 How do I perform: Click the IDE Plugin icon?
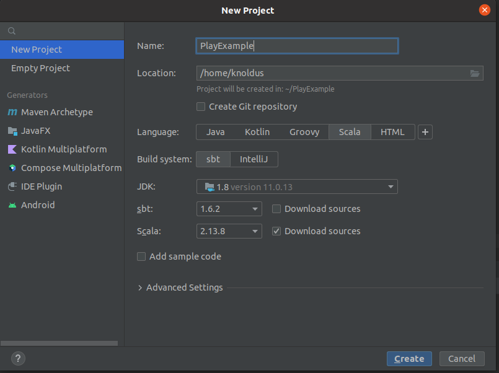tap(12, 186)
